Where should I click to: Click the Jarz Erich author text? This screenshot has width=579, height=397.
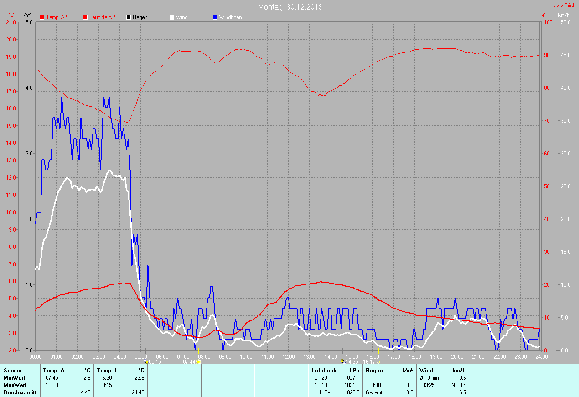click(x=564, y=6)
